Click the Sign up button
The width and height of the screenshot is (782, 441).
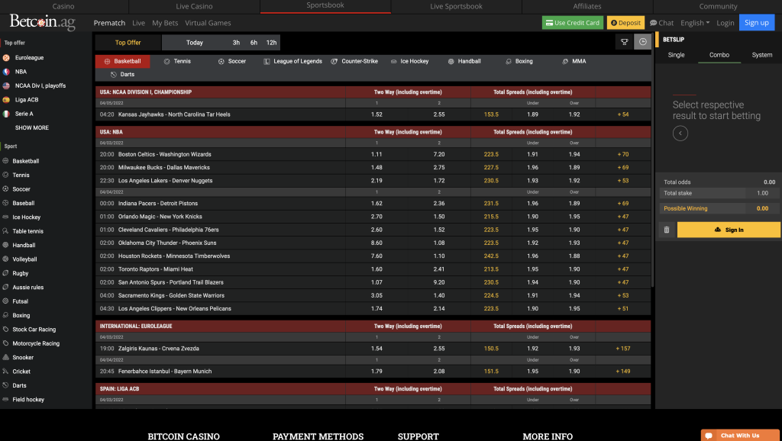point(757,23)
